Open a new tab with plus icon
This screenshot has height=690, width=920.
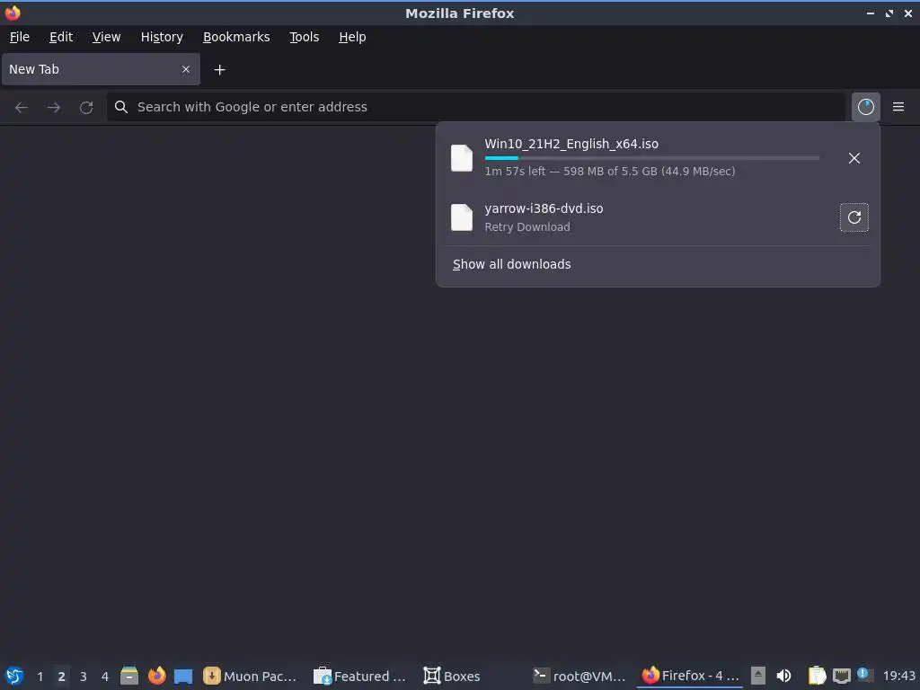click(219, 70)
